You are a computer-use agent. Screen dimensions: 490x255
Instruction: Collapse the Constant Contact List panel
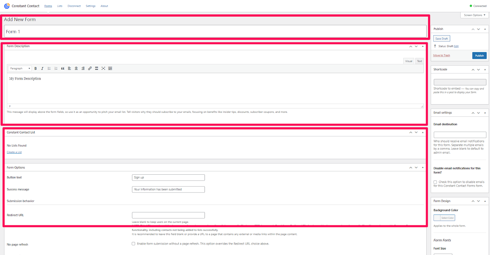pyautogui.click(x=423, y=132)
